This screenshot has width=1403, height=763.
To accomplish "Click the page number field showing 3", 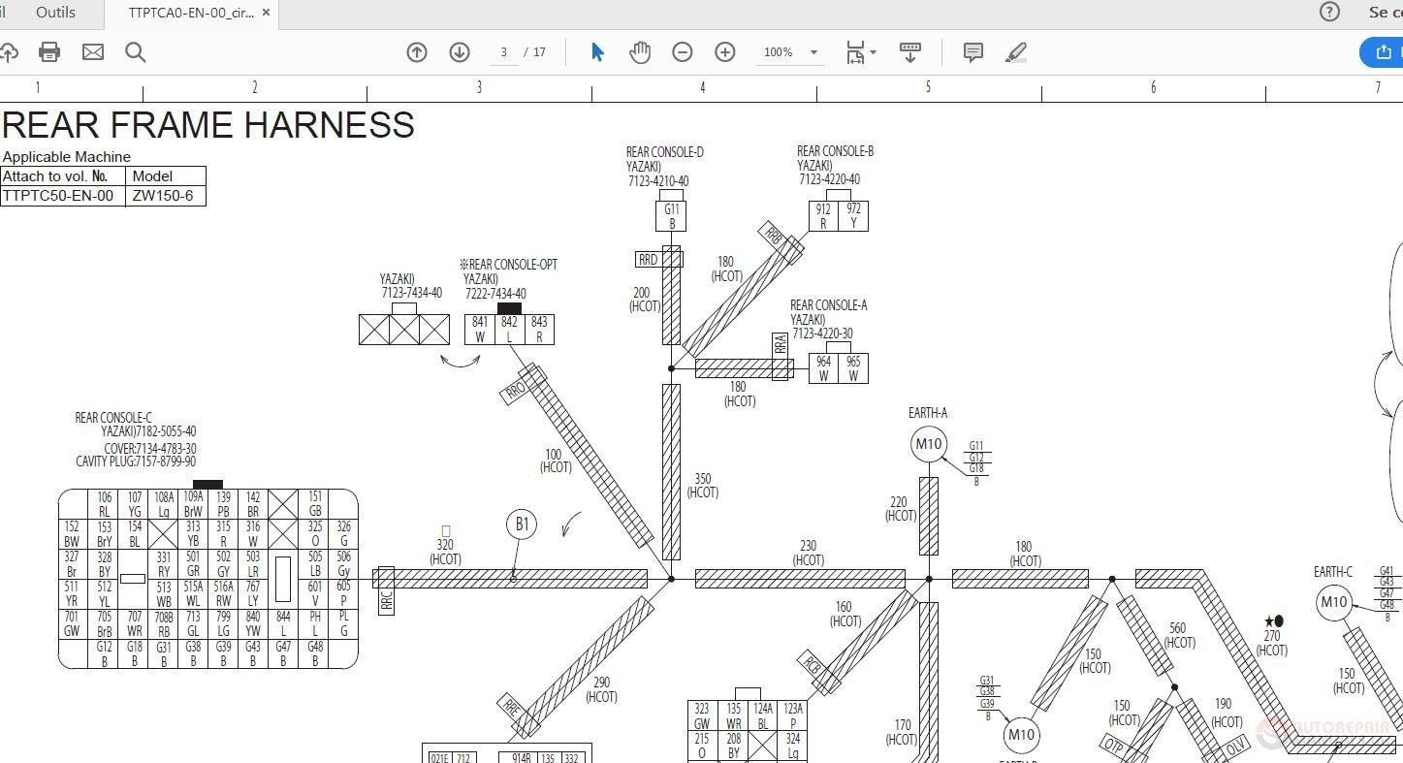I will click(x=504, y=52).
